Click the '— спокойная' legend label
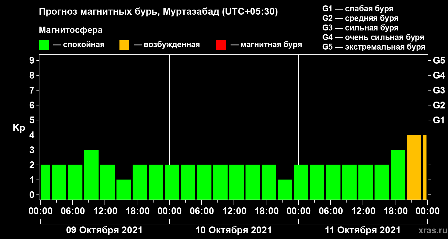 pos(79,45)
